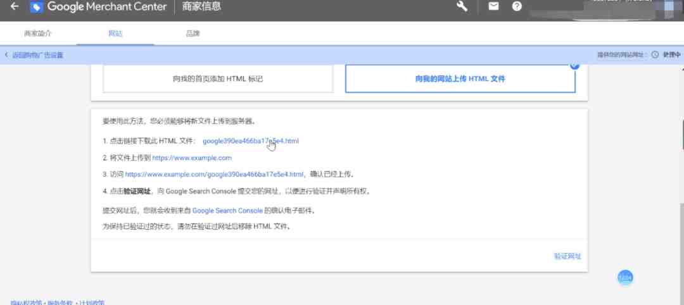Click the 提交网址后 confirmation email sentence
684x305 pixels.
point(209,211)
